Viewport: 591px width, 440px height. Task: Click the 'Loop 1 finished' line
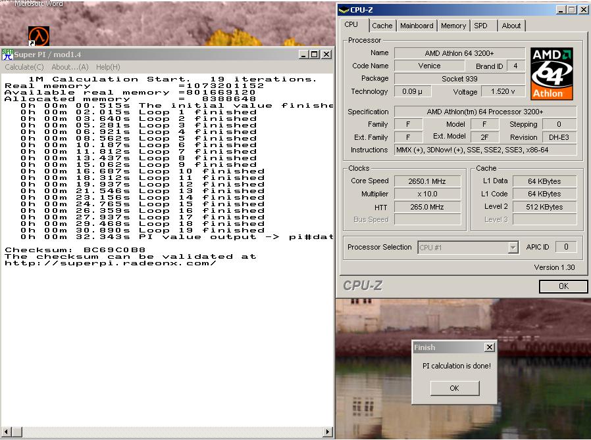click(139, 112)
